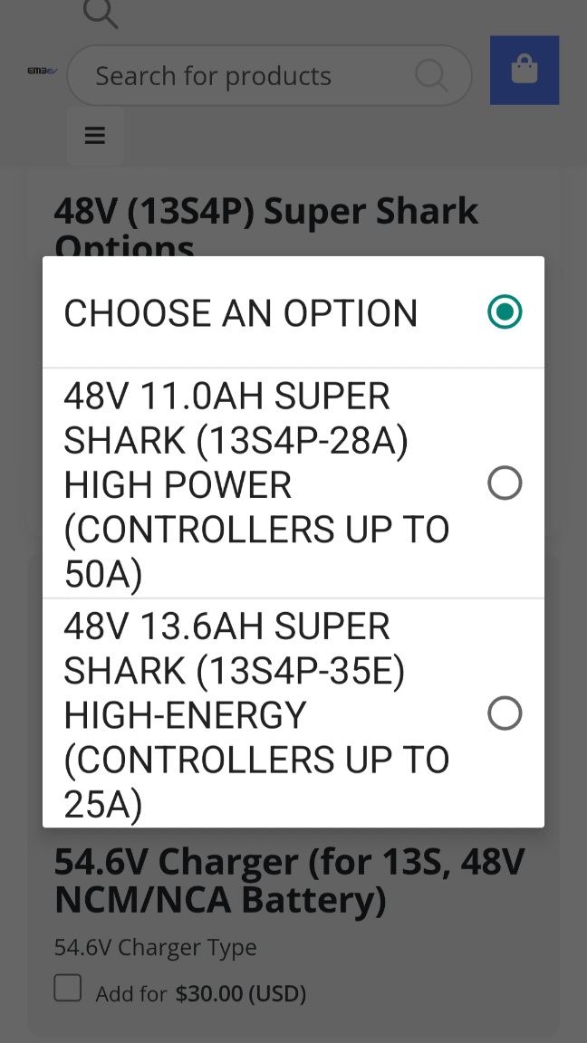Tap the "CONTROLLERS UP TO 25A" line
The width and height of the screenshot is (587, 1043).
pos(256,761)
